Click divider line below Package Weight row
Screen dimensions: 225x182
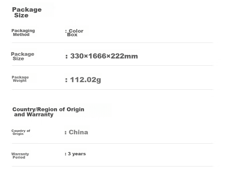pos(112,89)
